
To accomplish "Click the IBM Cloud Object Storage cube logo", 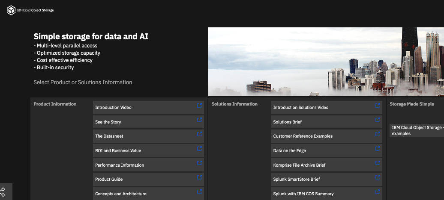I will click(x=11, y=10).
